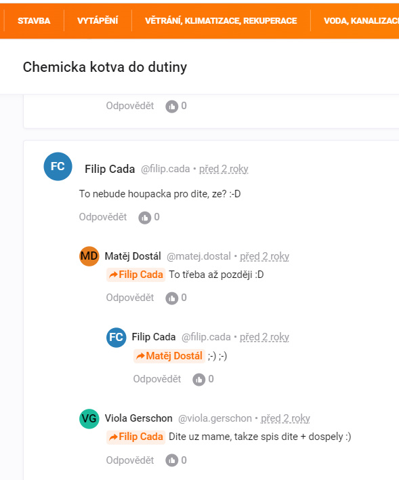Click thumbs-up icon on topmost partial comment
Screen dimensions: 399x480
171,106
